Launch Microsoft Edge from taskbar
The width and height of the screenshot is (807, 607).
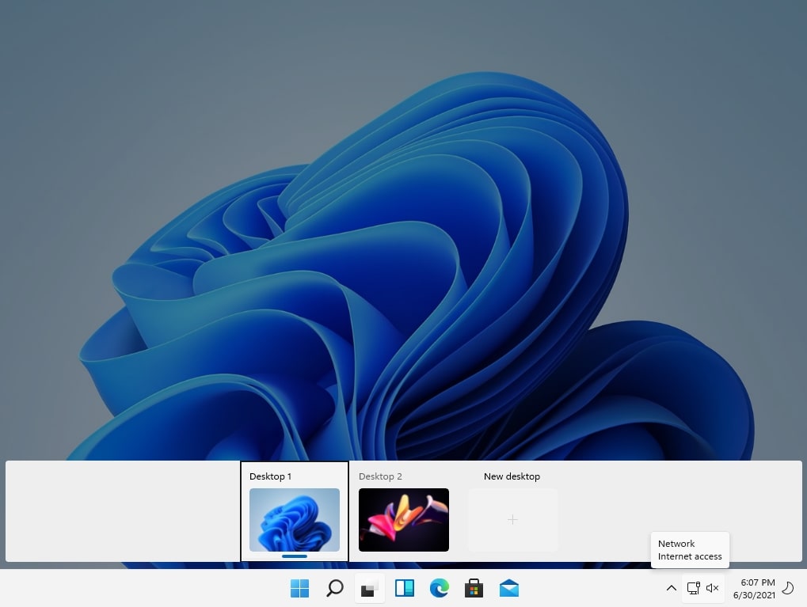coord(439,588)
